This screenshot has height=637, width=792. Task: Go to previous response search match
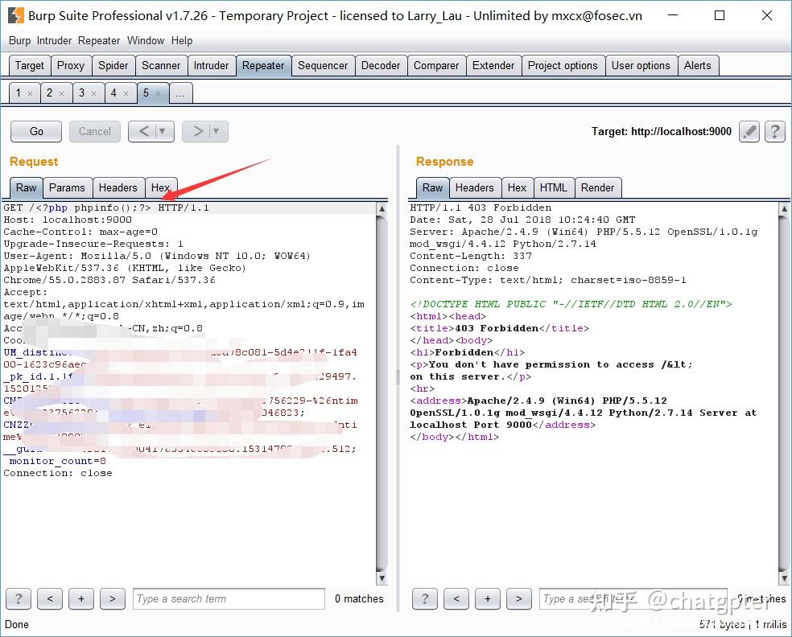[456, 598]
